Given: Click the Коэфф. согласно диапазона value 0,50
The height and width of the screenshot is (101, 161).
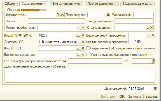Looking at the screenshot, I should tap(135, 42).
